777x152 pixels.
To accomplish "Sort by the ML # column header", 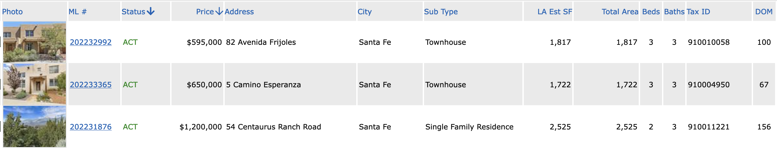I will pyautogui.click(x=77, y=12).
